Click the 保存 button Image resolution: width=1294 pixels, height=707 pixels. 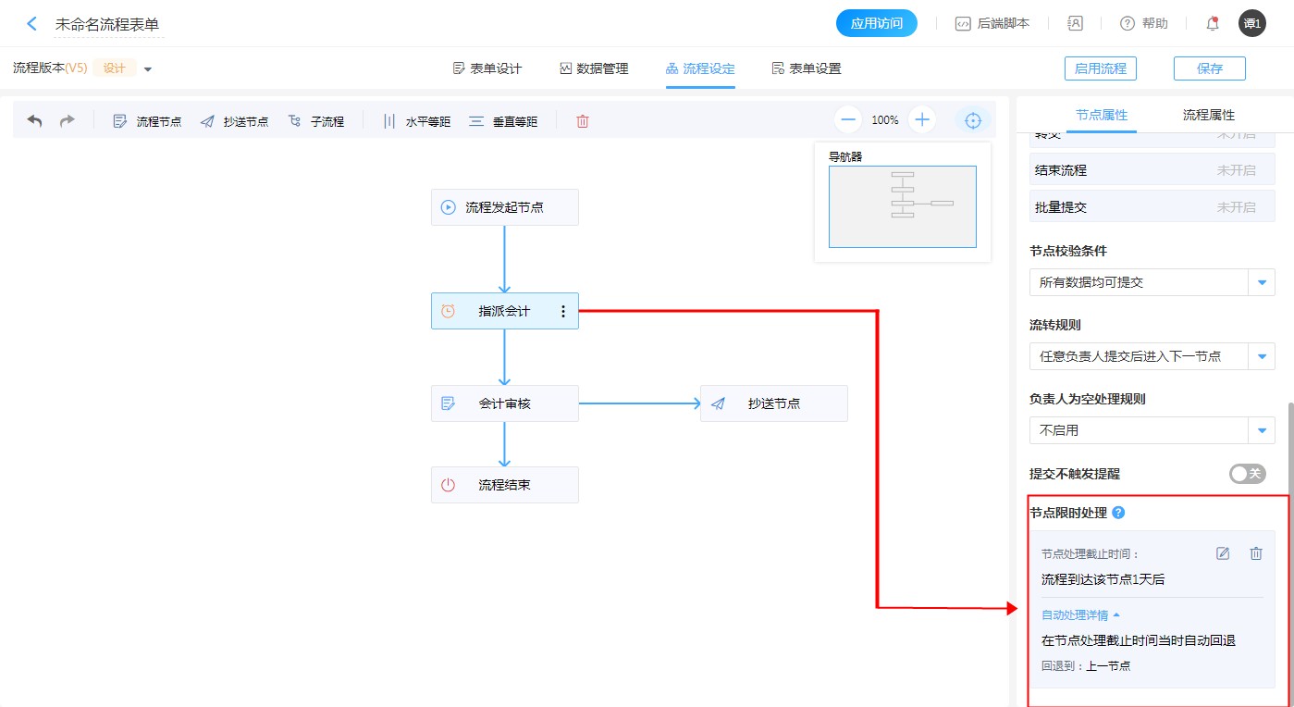tap(1209, 68)
